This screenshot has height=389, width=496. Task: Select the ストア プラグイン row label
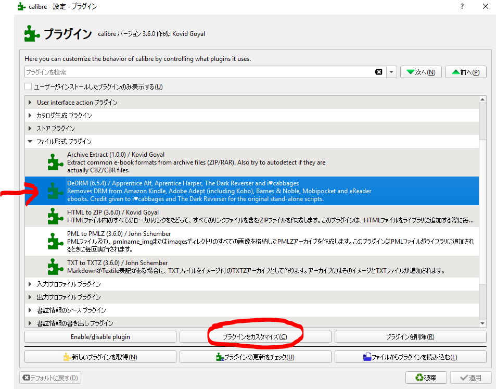click(x=55, y=128)
